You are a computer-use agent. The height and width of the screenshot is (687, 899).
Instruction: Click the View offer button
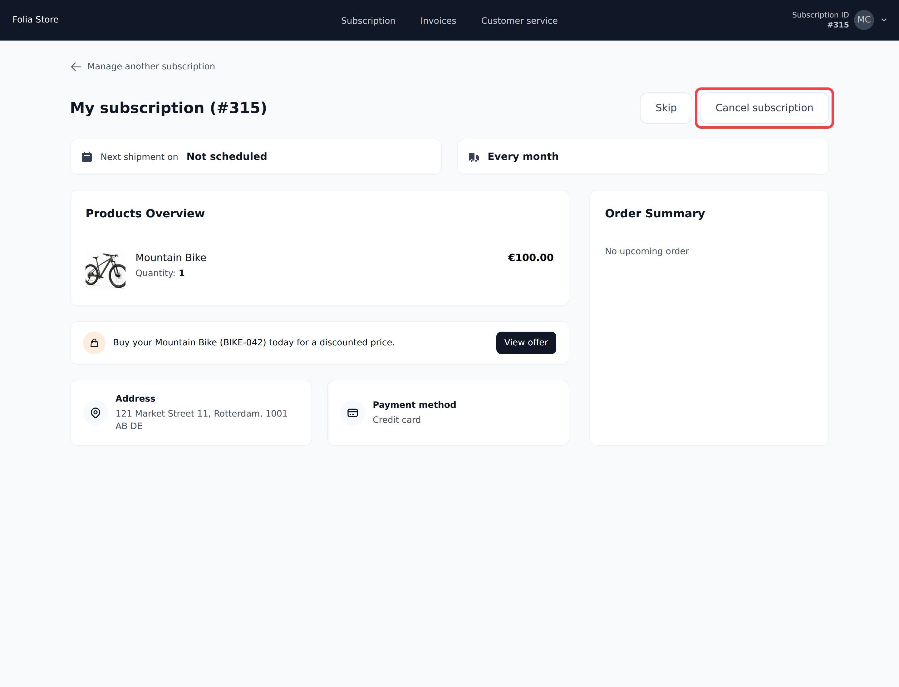pyautogui.click(x=526, y=343)
